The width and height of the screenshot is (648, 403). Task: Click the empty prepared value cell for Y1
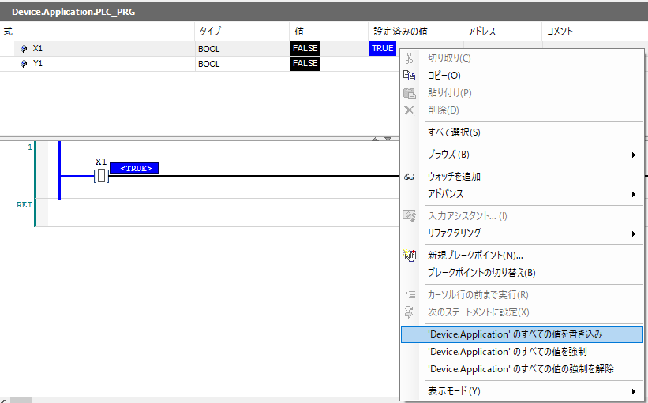coord(384,64)
